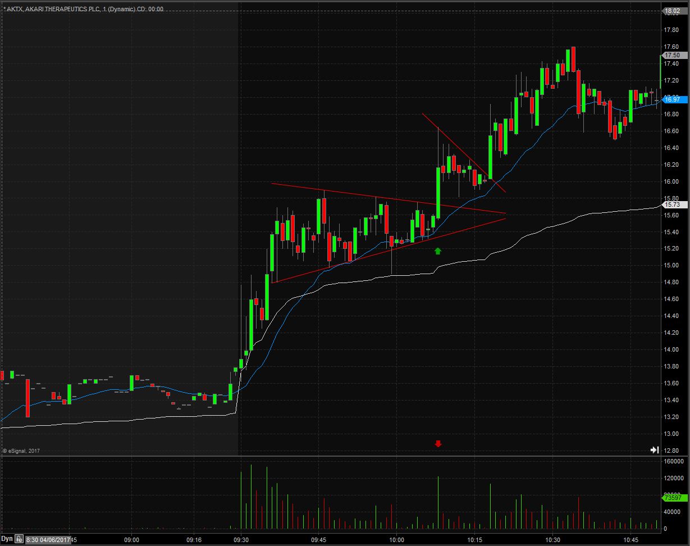The height and width of the screenshot is (546, 690).
Task: Click the 17.80 price axis label
Action: click(671, 30)
